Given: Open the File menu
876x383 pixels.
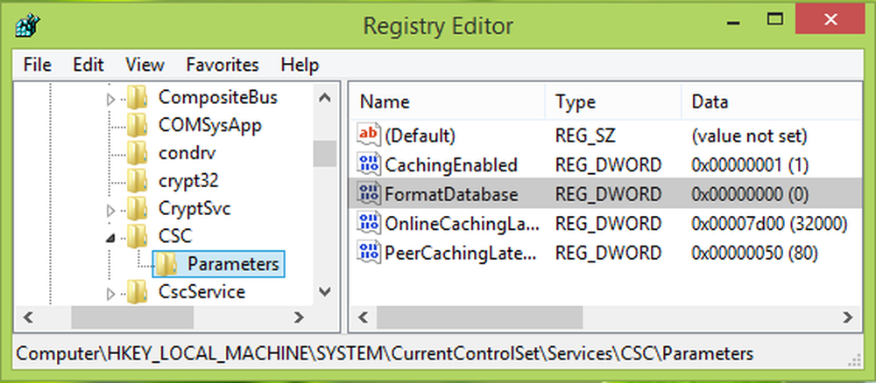Looking at the screenshot, I should tap(38, 65).
